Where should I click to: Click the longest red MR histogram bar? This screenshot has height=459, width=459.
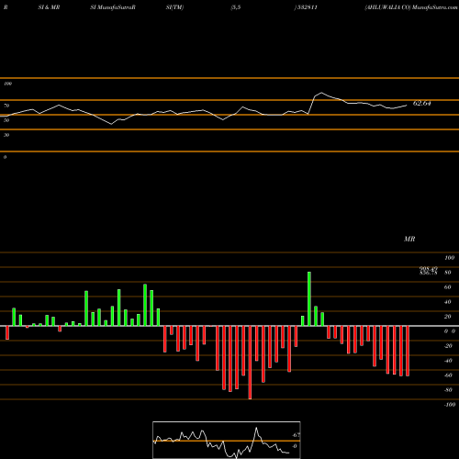[250, 363]
